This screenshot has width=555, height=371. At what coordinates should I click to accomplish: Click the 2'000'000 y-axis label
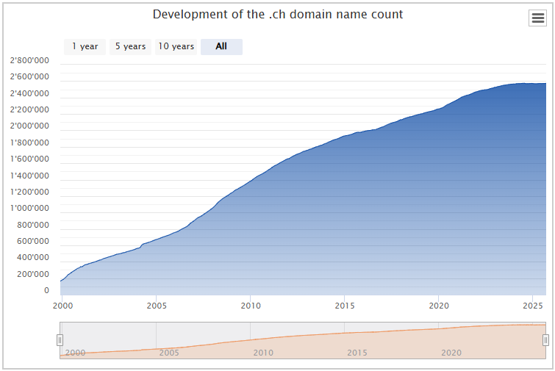click(x=29, y=126)
